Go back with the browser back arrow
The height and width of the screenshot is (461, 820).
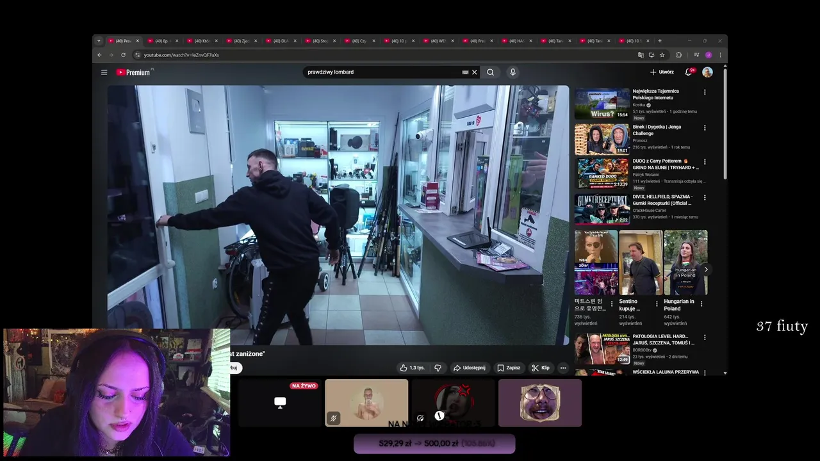coord(99,55)
